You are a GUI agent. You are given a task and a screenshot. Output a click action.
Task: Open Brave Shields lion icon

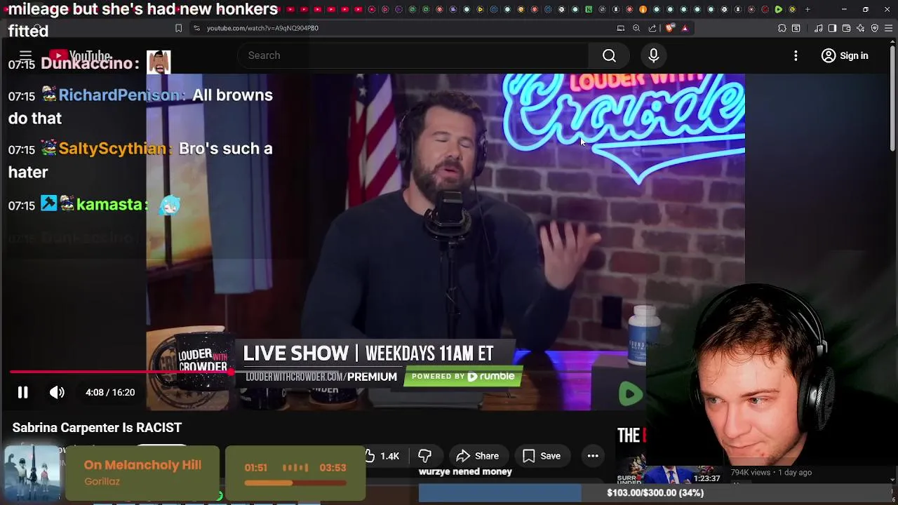pyautogui.click(x=670, y=28)
